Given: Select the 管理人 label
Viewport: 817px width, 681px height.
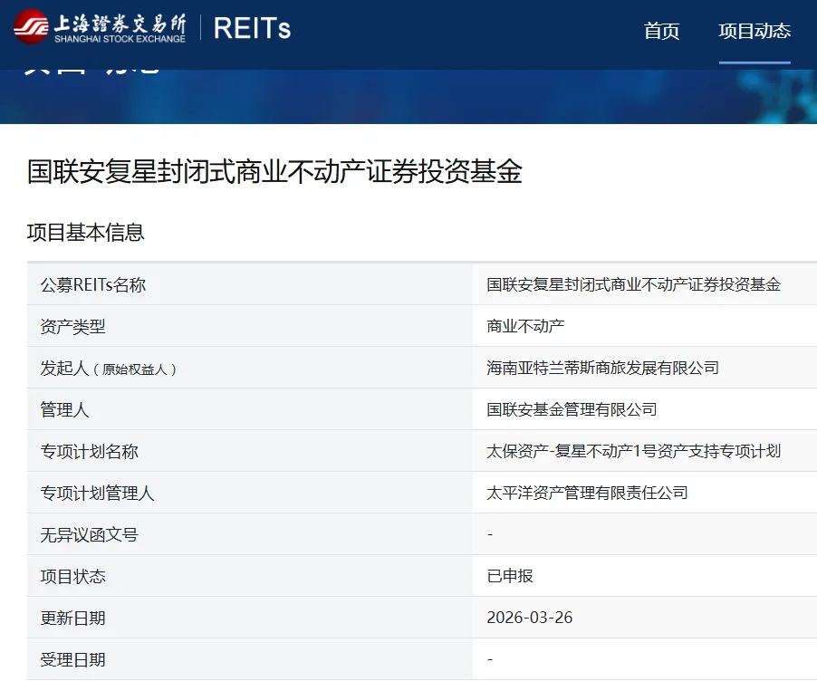Looking at the screenshot, I should (64, 410).
